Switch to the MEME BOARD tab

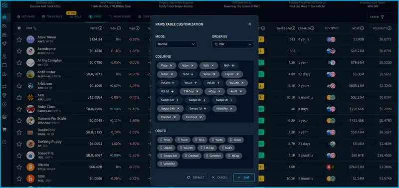coord(120,16)
